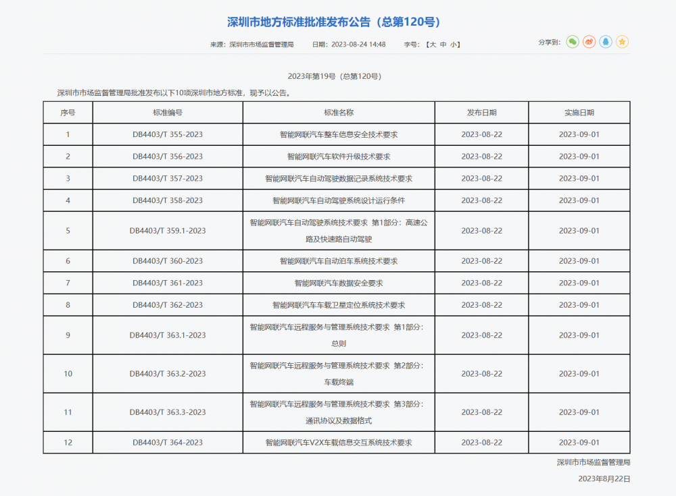This screenshot has height=496, width=676.
Task: Click the name 智能网联汽车自动驾驶数据记录系统技术要求
Action: click(x=339, y=178)
